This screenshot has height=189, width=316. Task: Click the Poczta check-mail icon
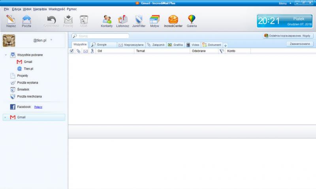click(26, 20)
